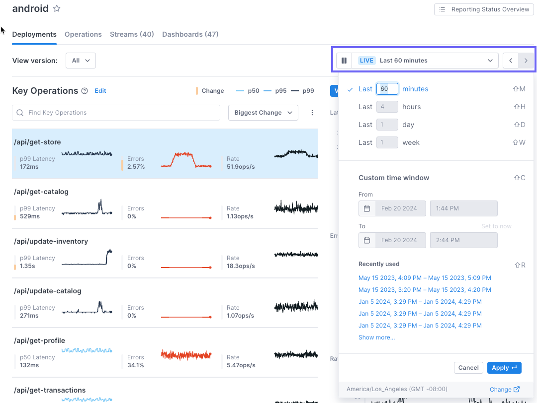
Task: Click the Set to now link
Action: coord(496,226)
